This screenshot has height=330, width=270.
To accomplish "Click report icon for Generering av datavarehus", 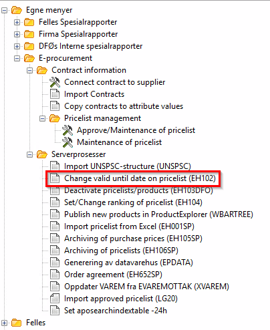I will pos(55,262).
